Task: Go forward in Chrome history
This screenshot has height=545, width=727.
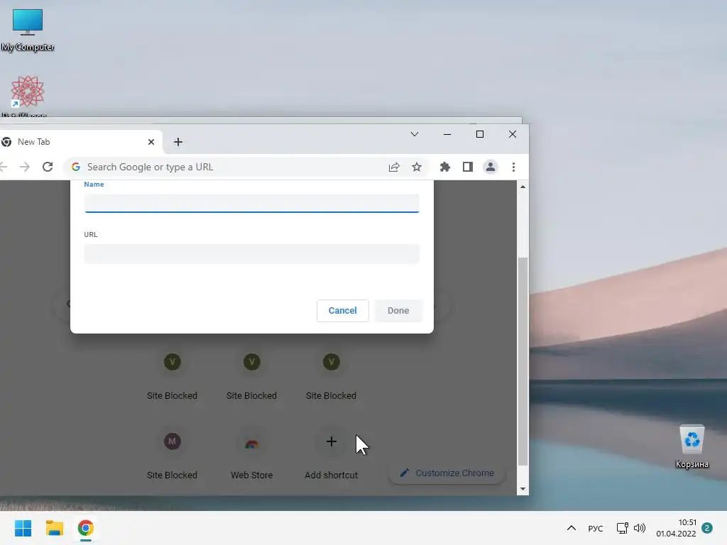Action: pyautogui.click(x=25, y=167)
